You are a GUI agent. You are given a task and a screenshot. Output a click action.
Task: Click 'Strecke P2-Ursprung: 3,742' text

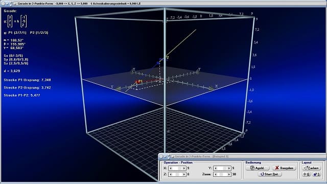click(27, 87)
